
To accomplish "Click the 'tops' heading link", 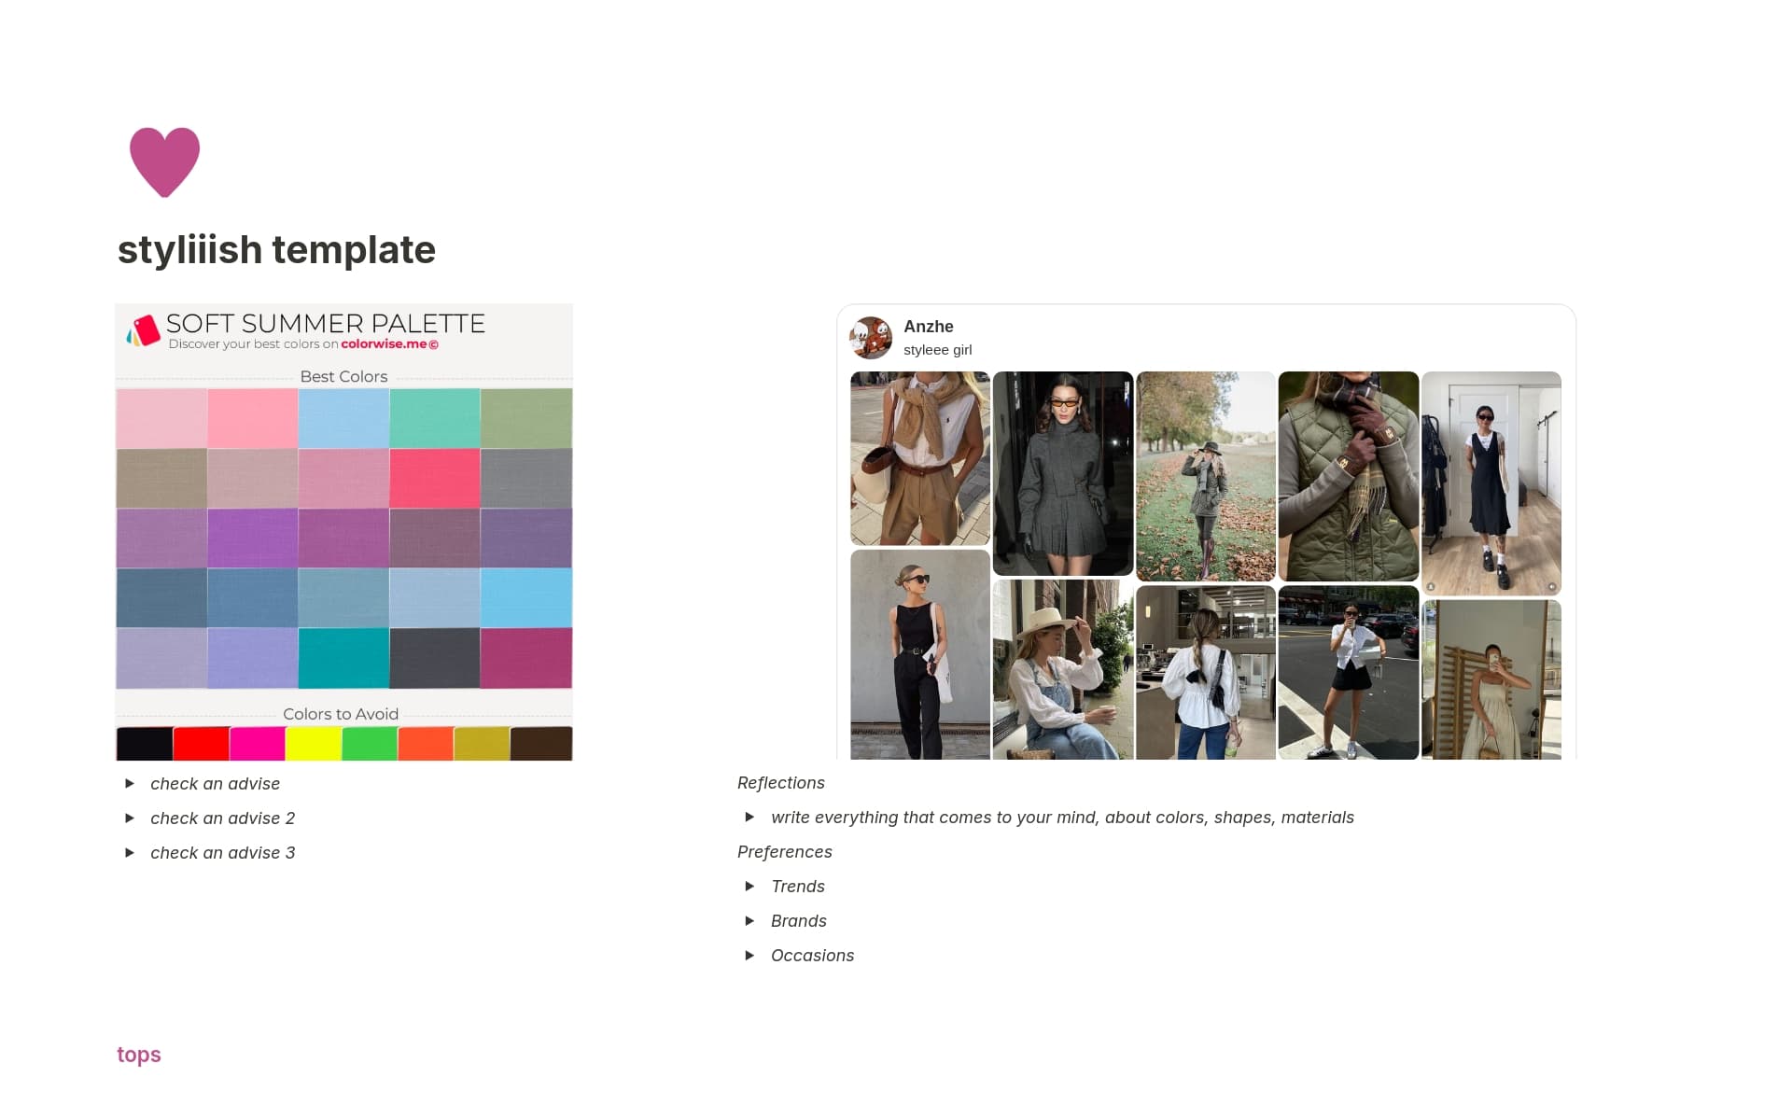I will point(139,1055).
